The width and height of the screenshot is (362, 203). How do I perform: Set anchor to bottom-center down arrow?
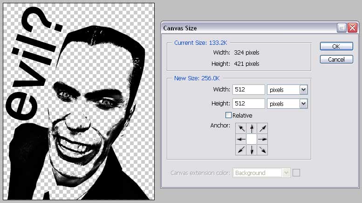coord(252,150)
